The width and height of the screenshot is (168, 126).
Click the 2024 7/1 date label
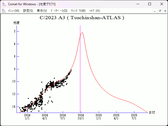pos(63,117)
